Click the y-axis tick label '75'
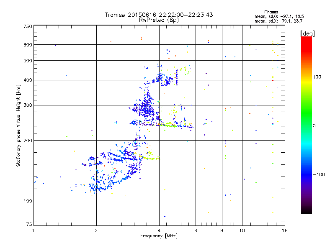 point(29,224)
